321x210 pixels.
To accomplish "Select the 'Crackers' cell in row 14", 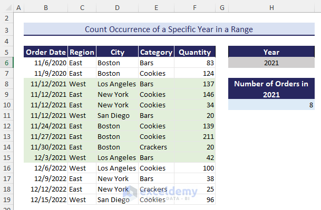I will (156, 147).
